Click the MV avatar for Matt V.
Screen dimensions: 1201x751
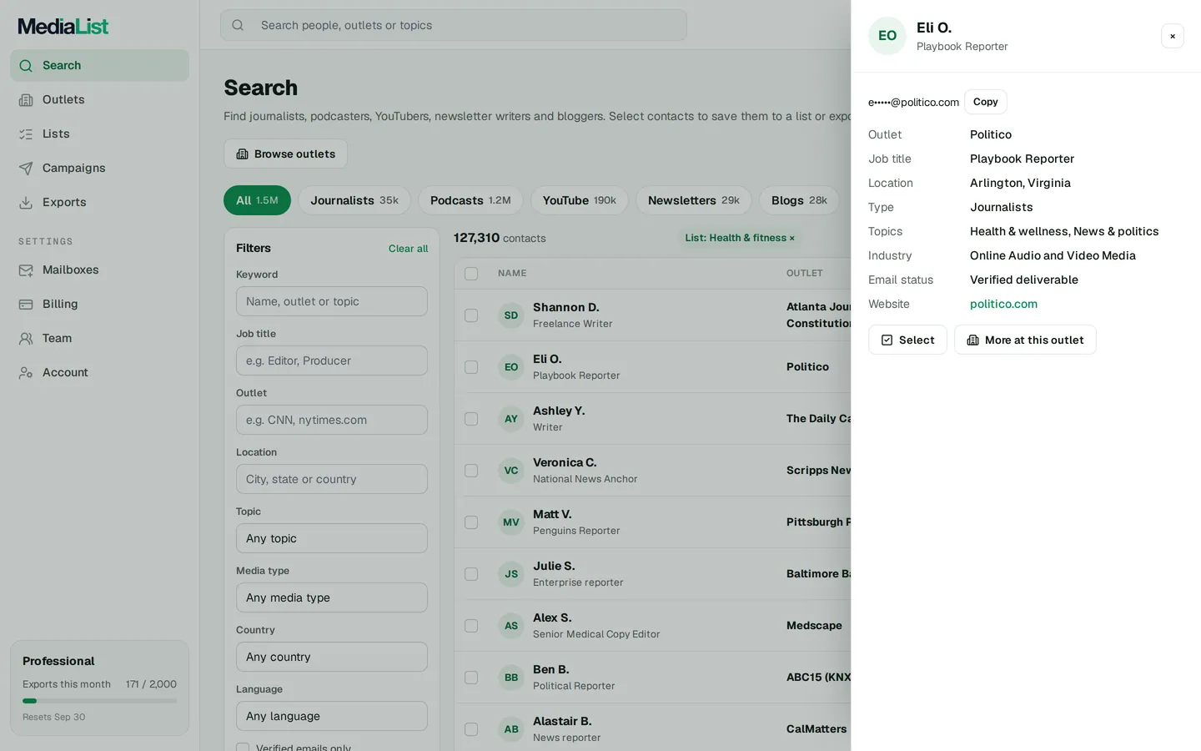coord(511,522)
